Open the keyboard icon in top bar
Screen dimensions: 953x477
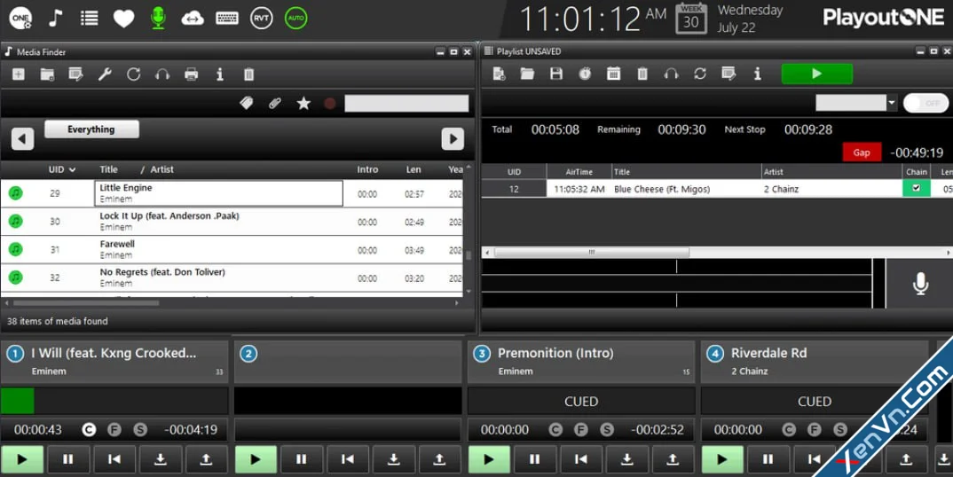tap(226, 19)
